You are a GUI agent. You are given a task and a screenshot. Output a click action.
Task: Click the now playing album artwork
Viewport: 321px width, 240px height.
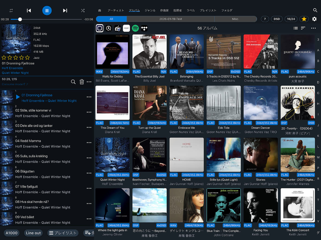pyautogui.click(x=16, y=39)
